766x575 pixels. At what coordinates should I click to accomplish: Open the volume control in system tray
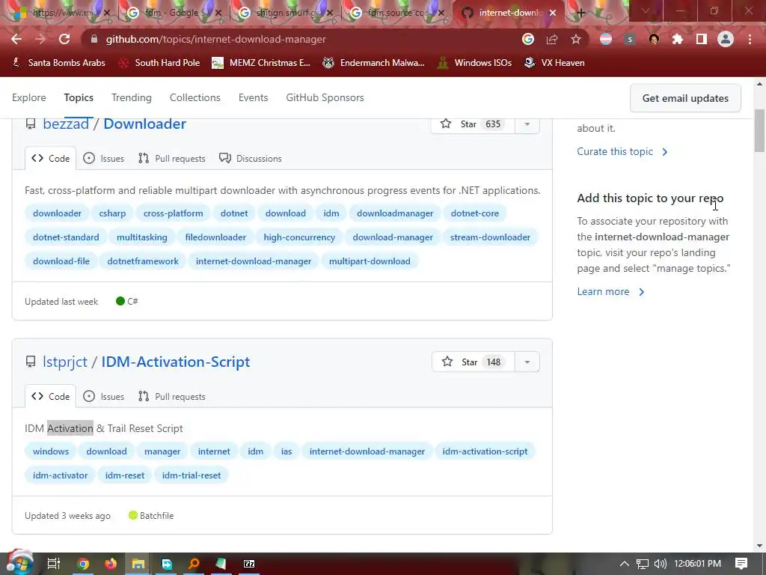pyautogui.click(x=660, y=564)
